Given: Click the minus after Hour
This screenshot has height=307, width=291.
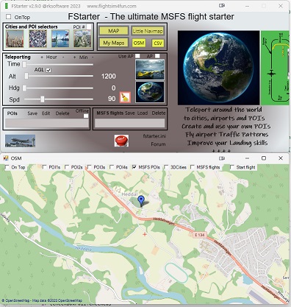Looking at the screenshot, I should click(x=63, y=57).
